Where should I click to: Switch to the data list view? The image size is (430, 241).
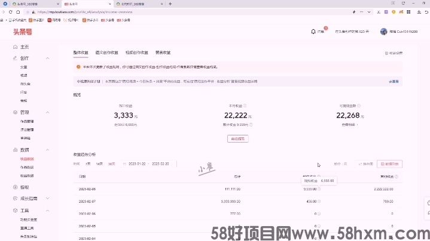point(390,164)
